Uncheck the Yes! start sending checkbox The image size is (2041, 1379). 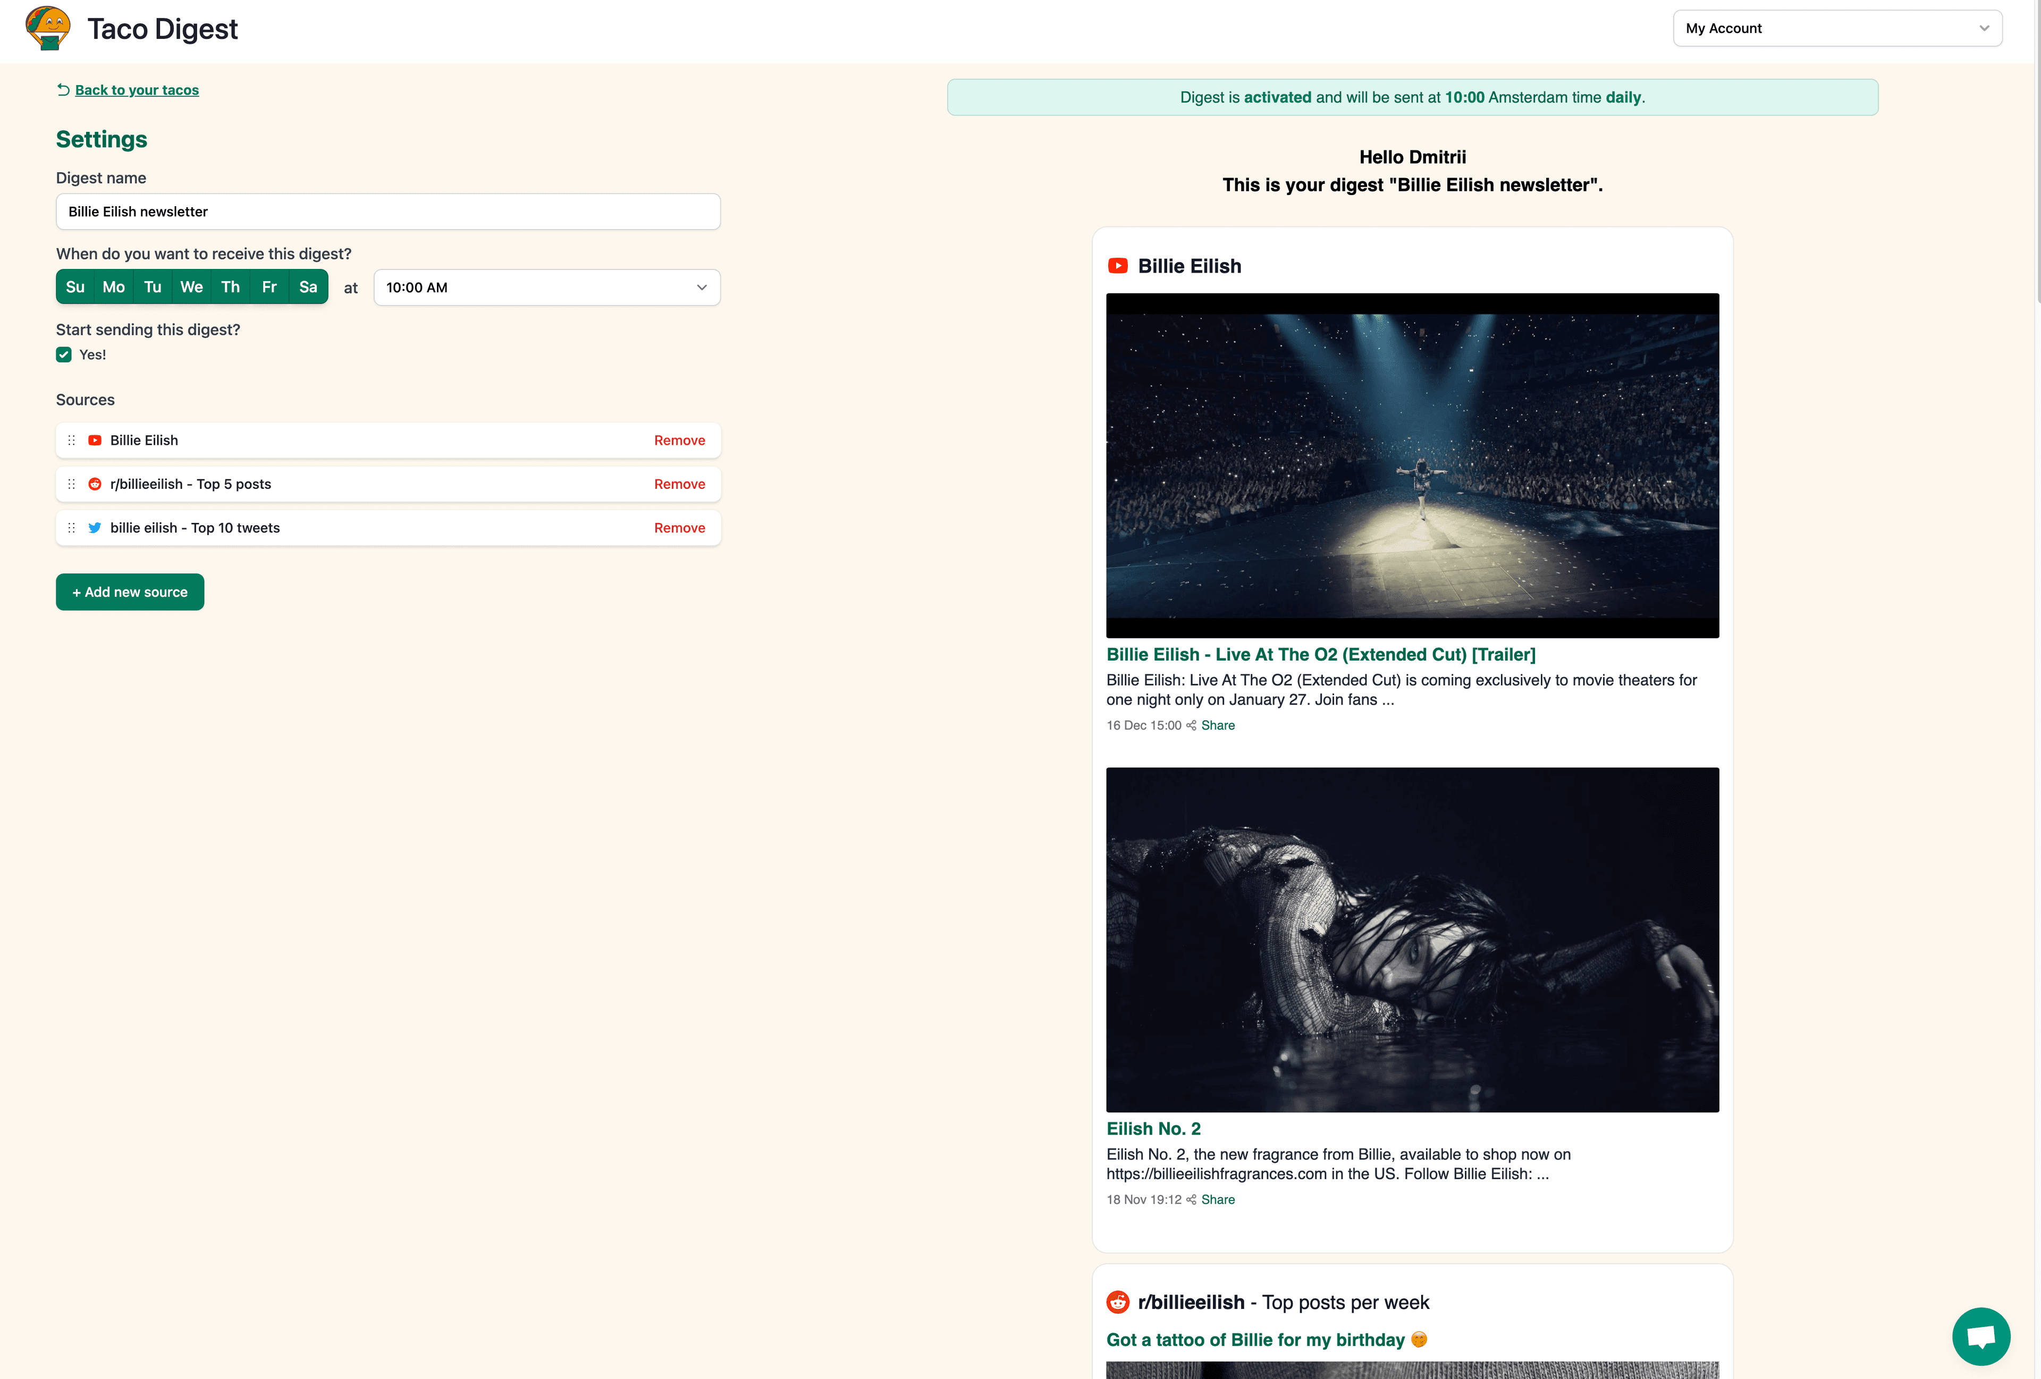[x=64, y=354]
